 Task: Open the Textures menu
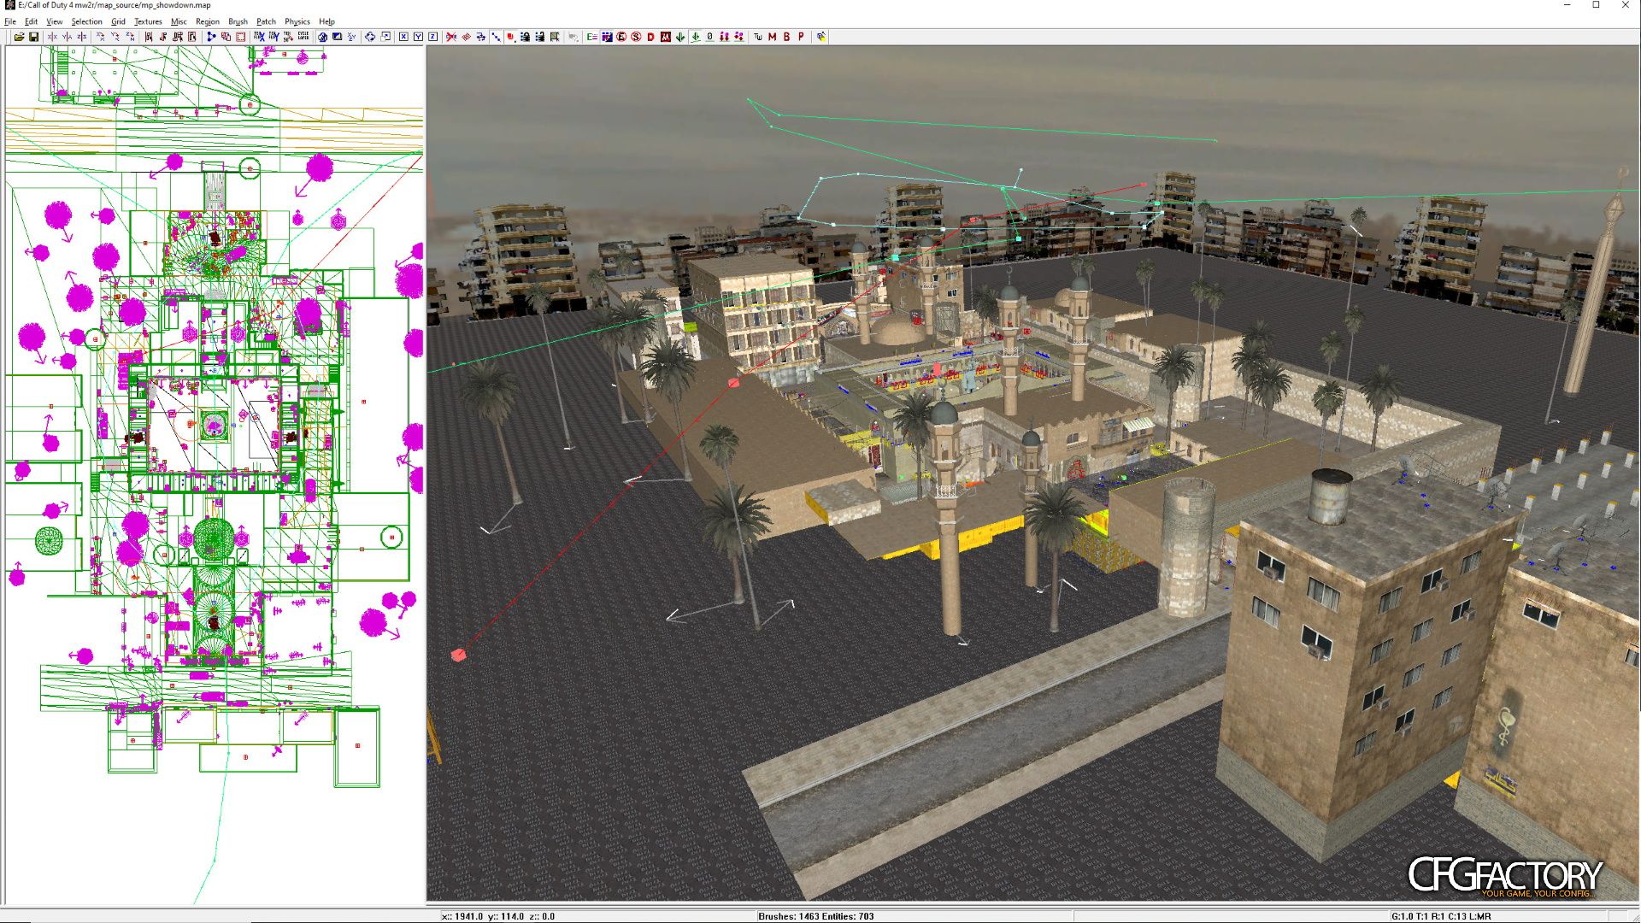(x=148, y=21)
